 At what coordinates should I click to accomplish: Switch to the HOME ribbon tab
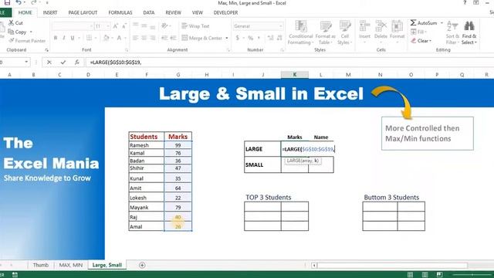click(25, 12)
